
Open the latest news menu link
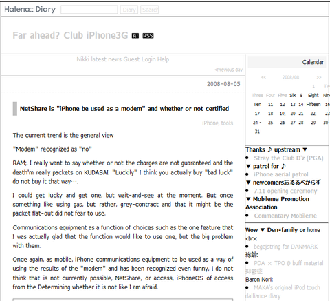click(106, 59)
